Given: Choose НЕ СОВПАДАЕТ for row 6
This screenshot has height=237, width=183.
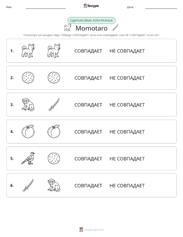Looking at the screenshot, I should pos(127,186).
